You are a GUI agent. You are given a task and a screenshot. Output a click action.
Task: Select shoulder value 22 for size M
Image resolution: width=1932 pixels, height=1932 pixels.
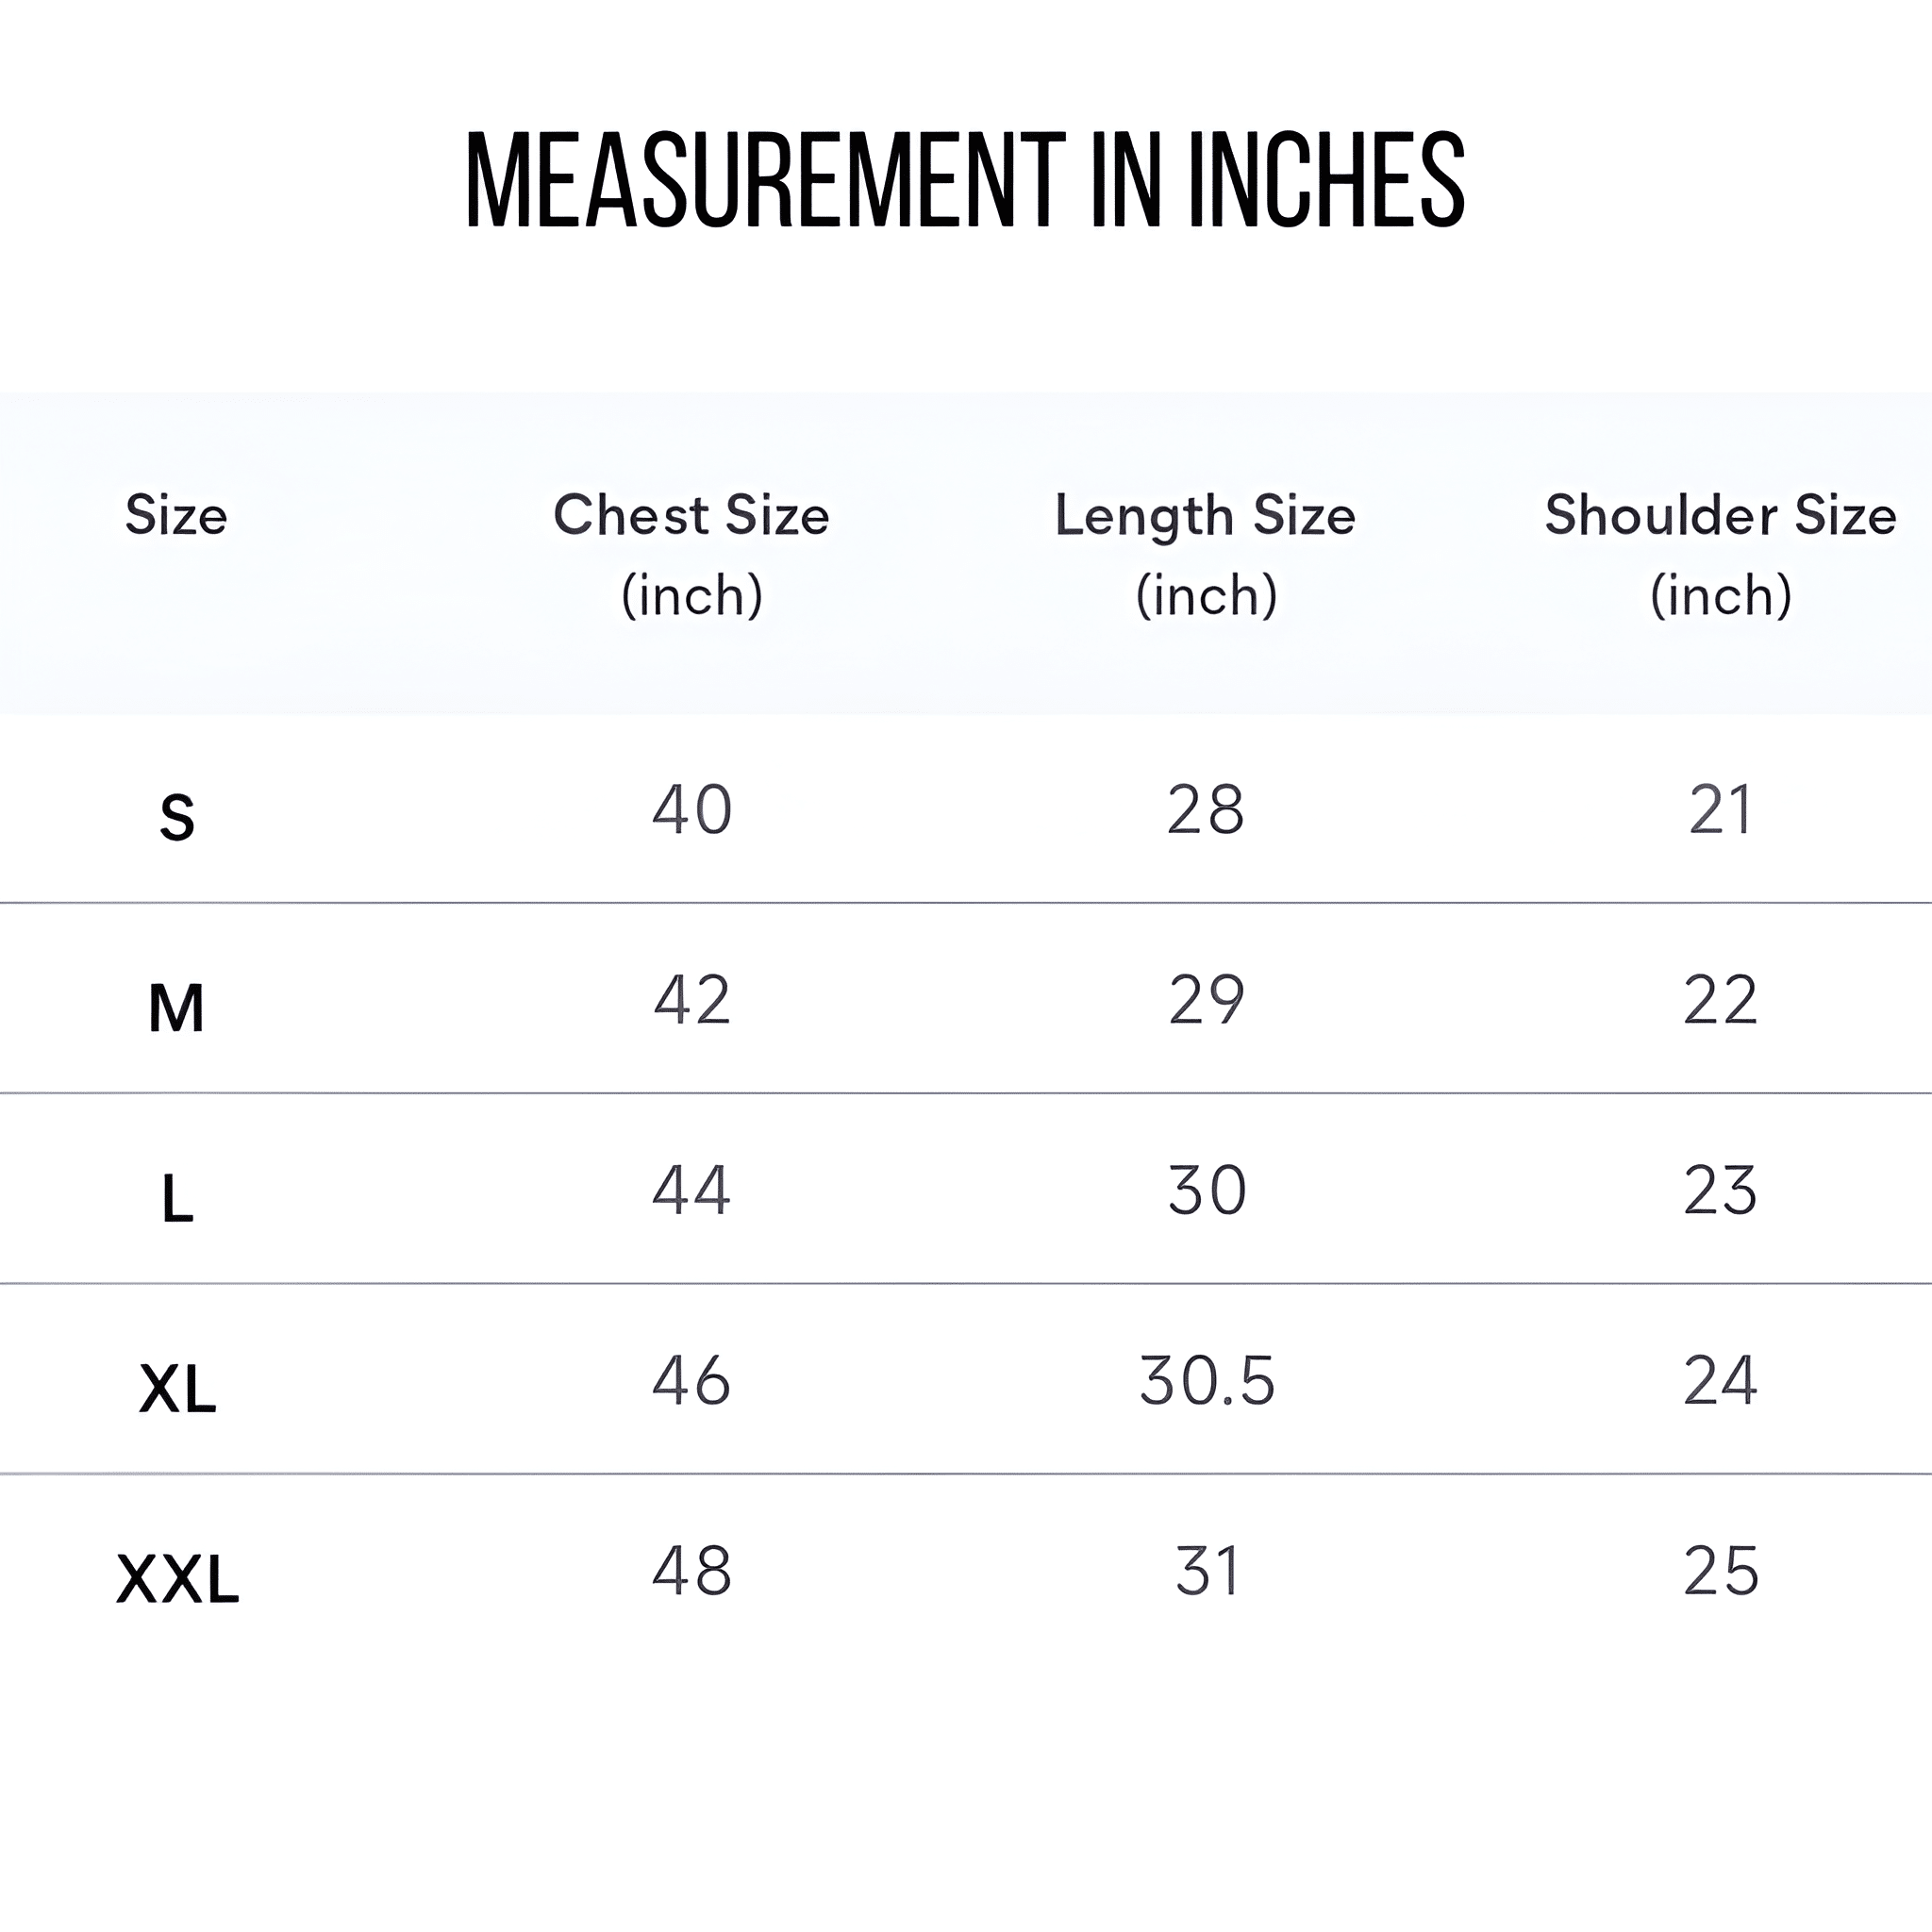1720,999
